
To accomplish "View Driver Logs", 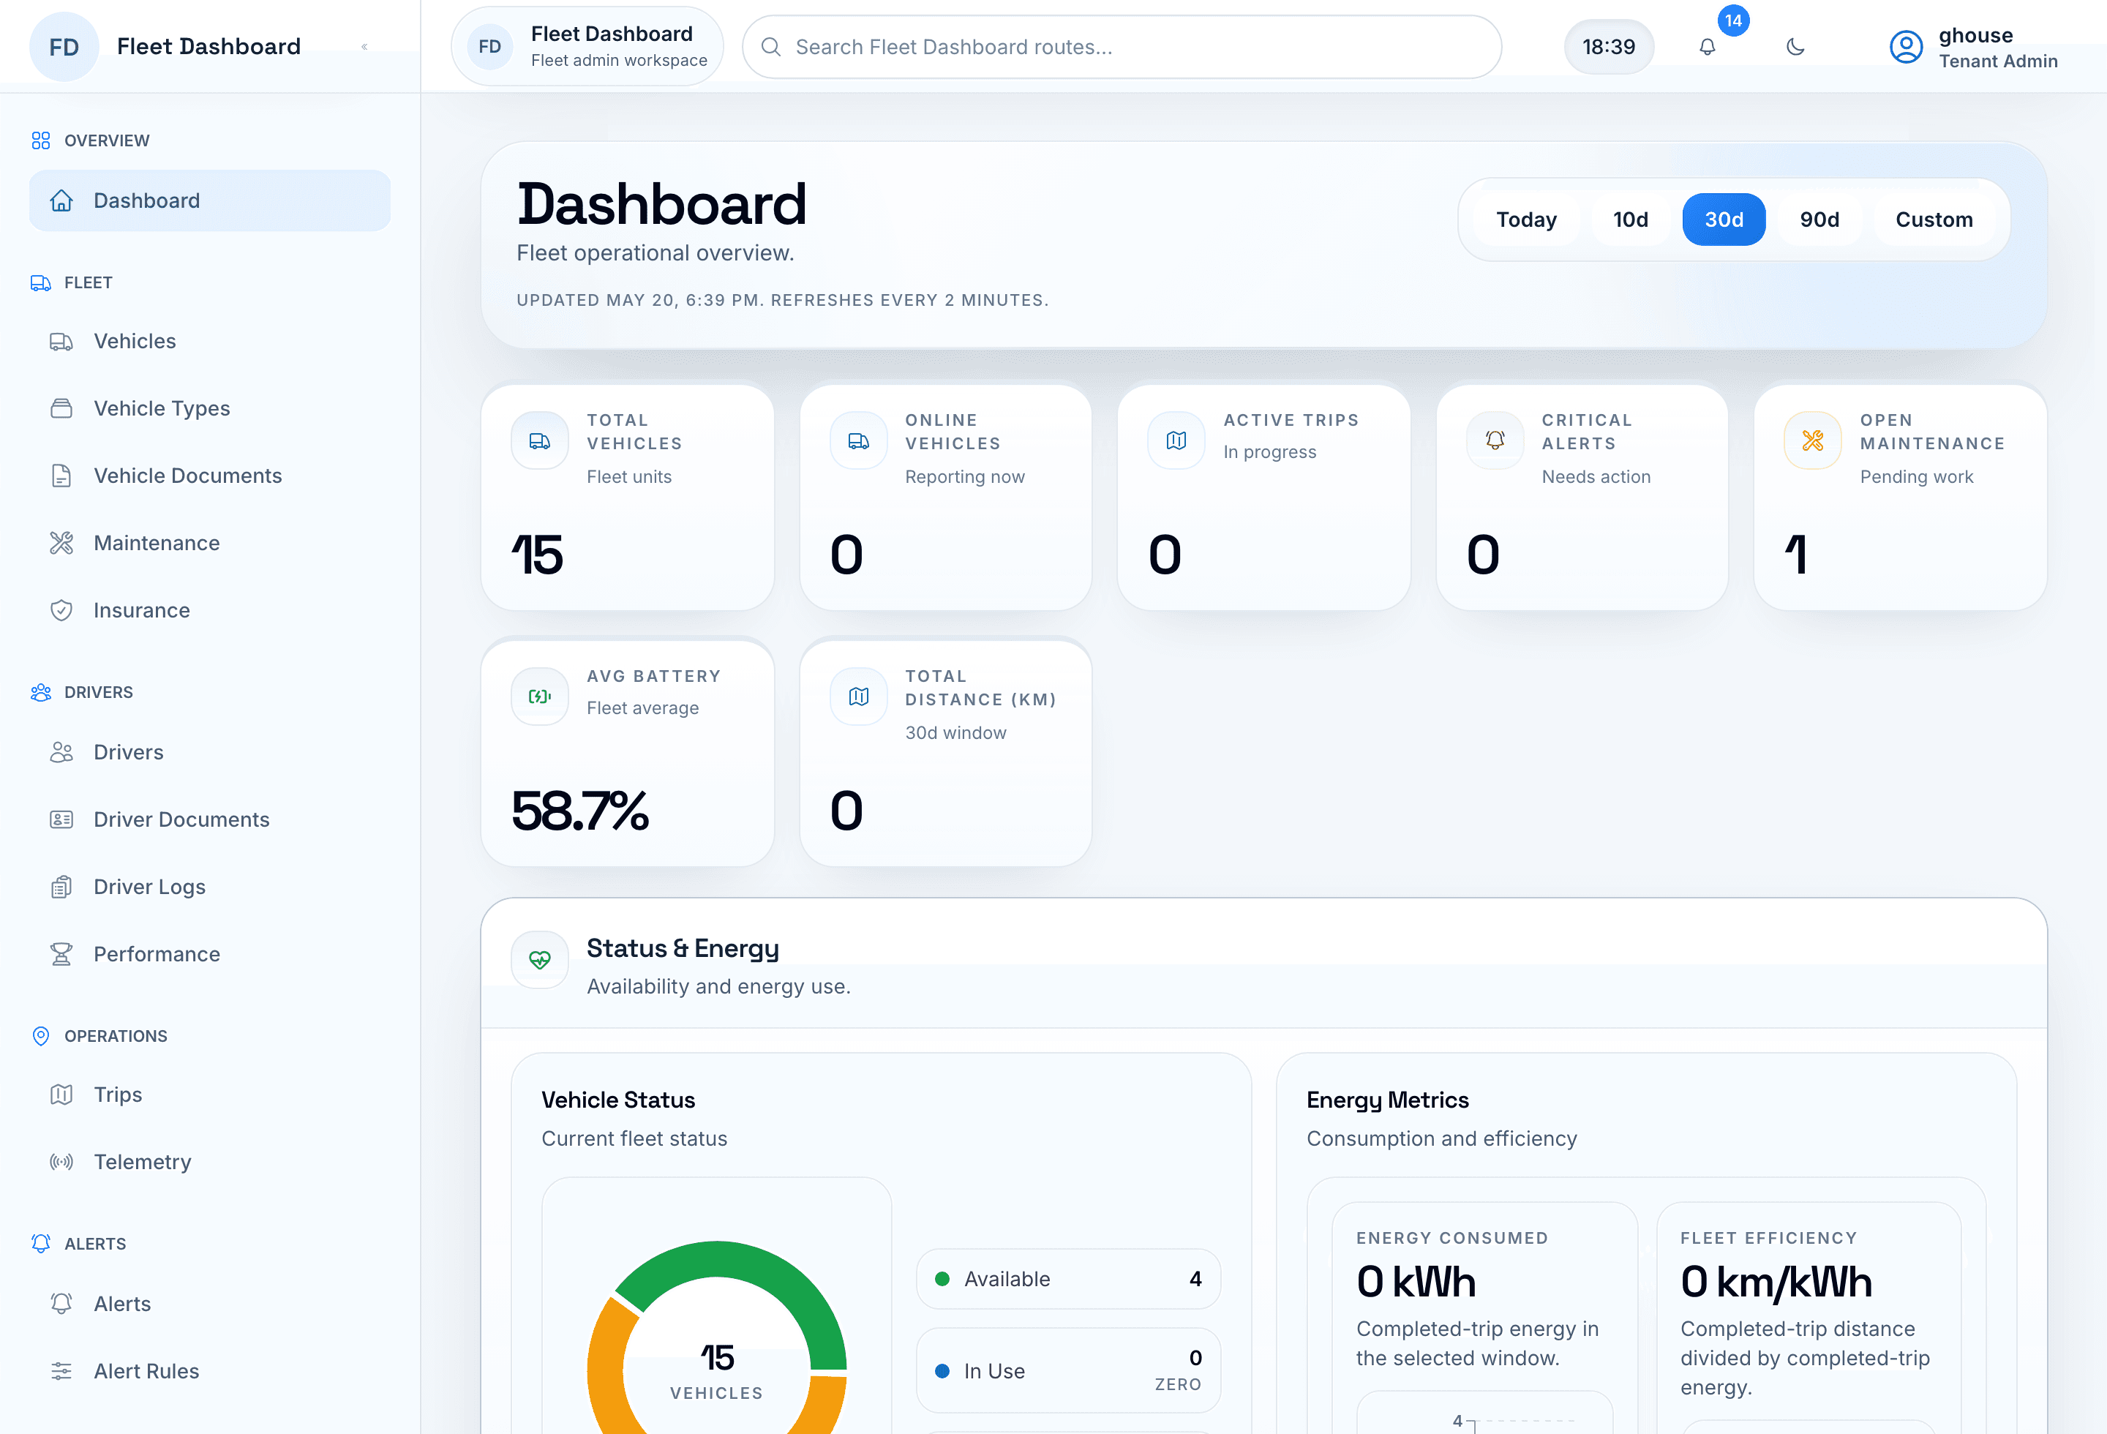I will pyautogui.click(x=211, y=887).
